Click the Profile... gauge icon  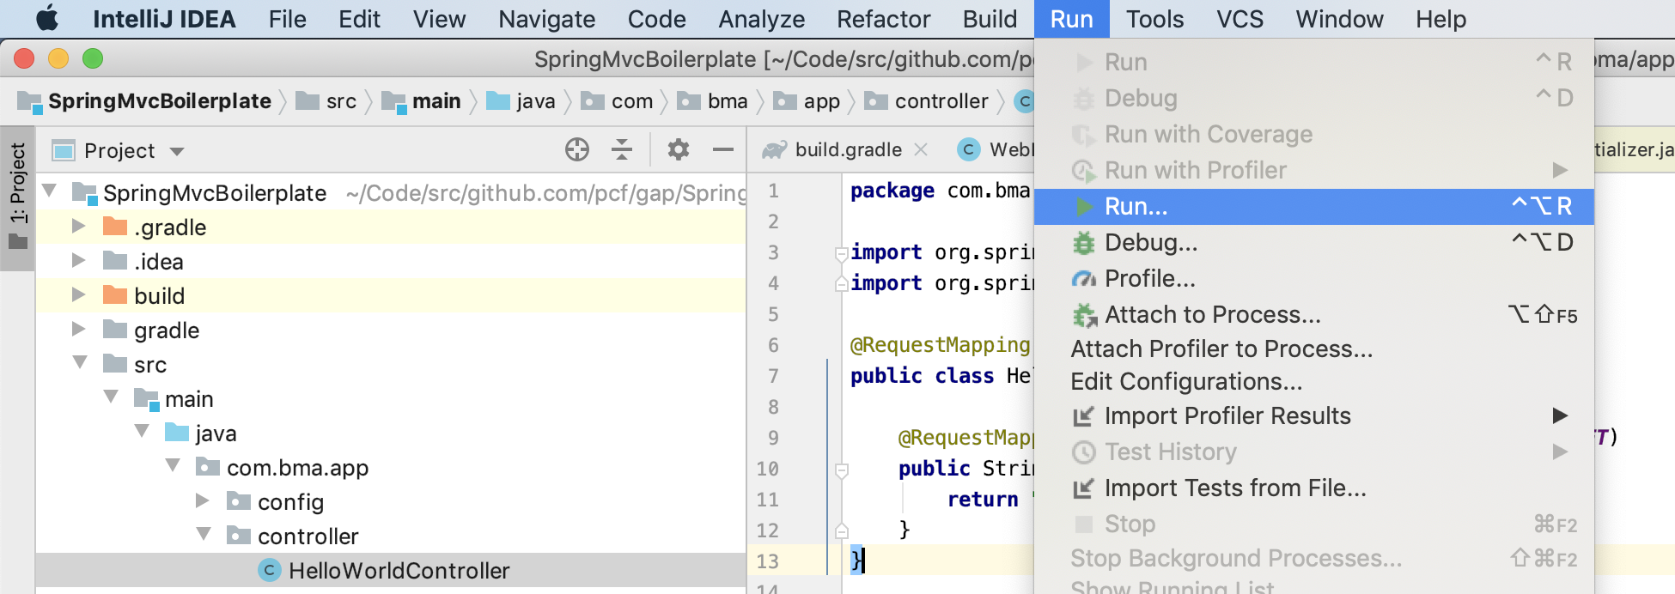click(1084, 279)
